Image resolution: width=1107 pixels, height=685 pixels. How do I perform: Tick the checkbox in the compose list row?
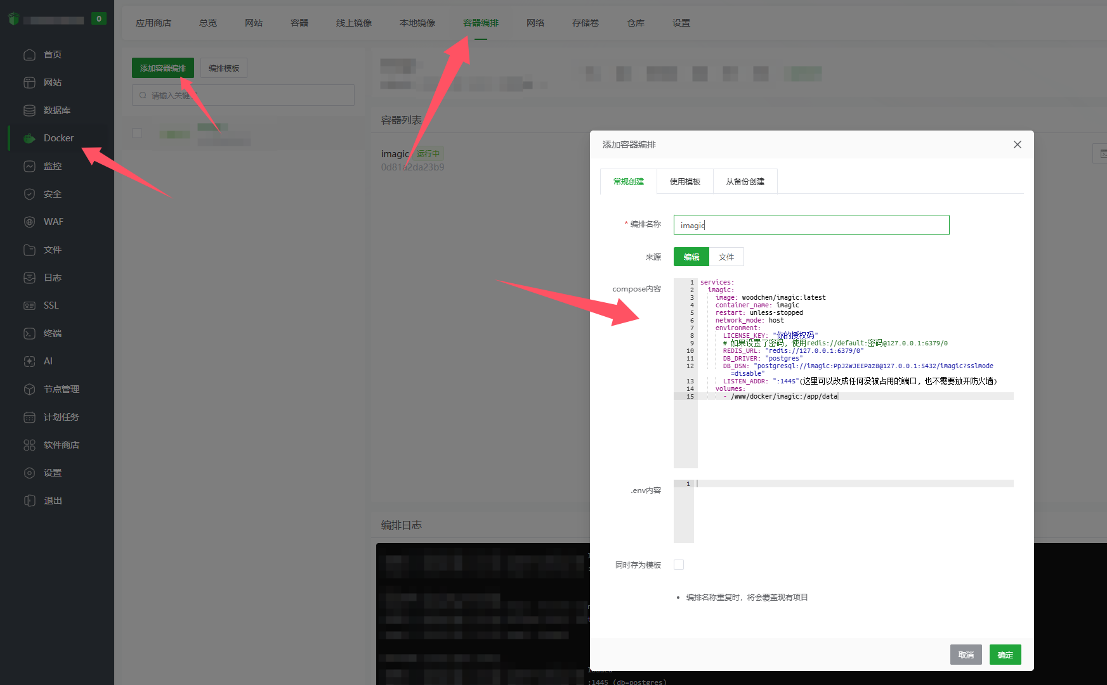point(137,133)
